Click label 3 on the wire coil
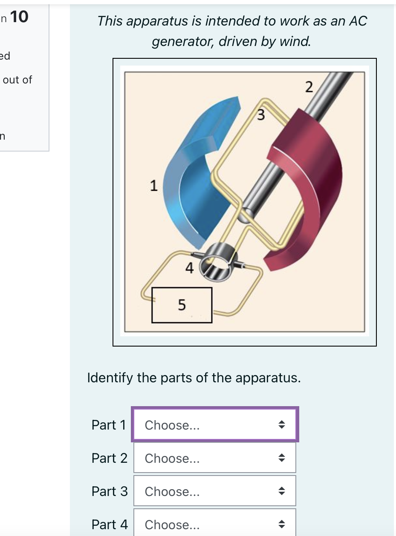 click(x=261, y=114)
